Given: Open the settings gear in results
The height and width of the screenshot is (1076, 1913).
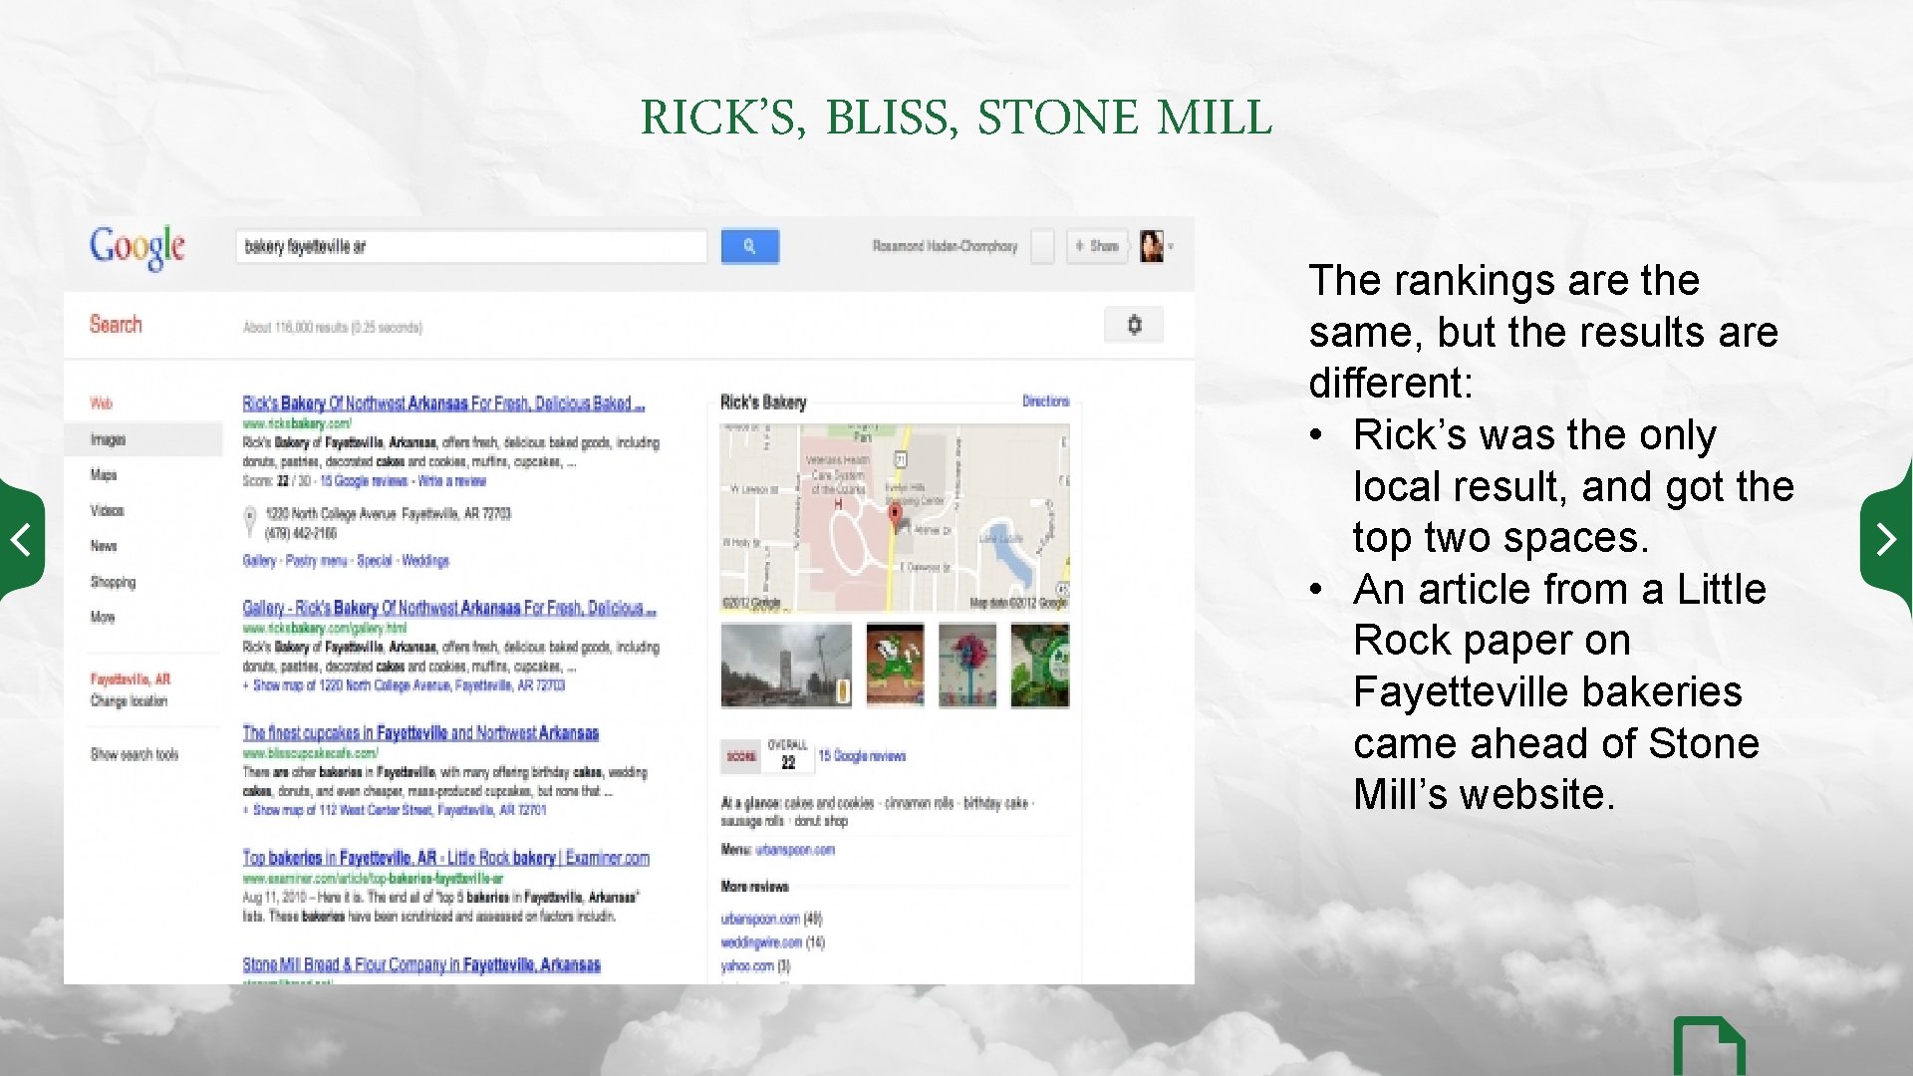Looking at the screenshot, I should [x=1134, y=325].
